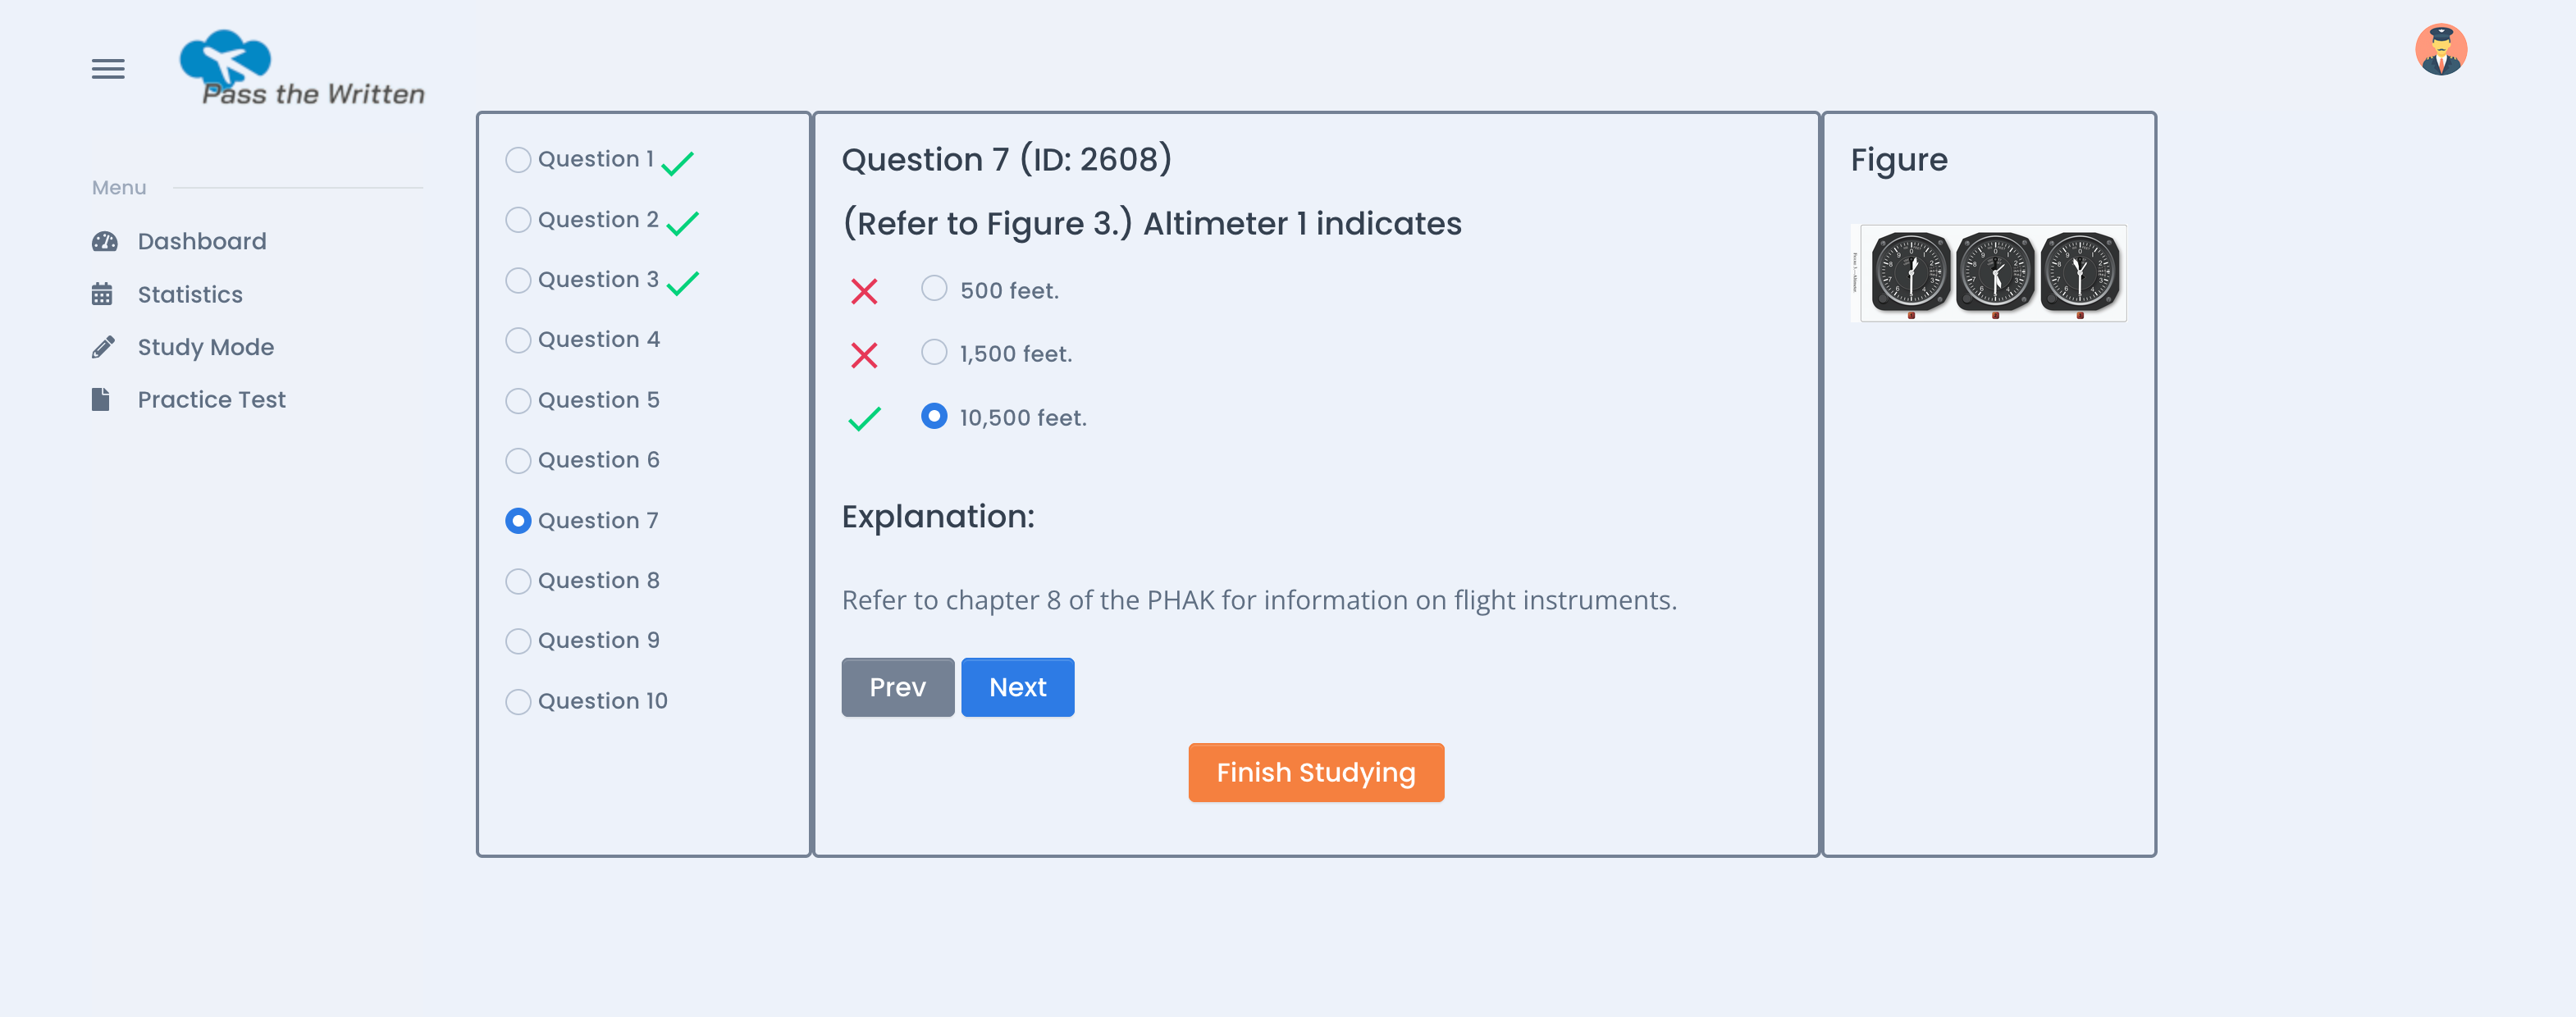Image resolution: width=2576 pixels, height=1017 pixels.
Task: Select the 500 feet answer option
Action: click(x=934, y=289)
